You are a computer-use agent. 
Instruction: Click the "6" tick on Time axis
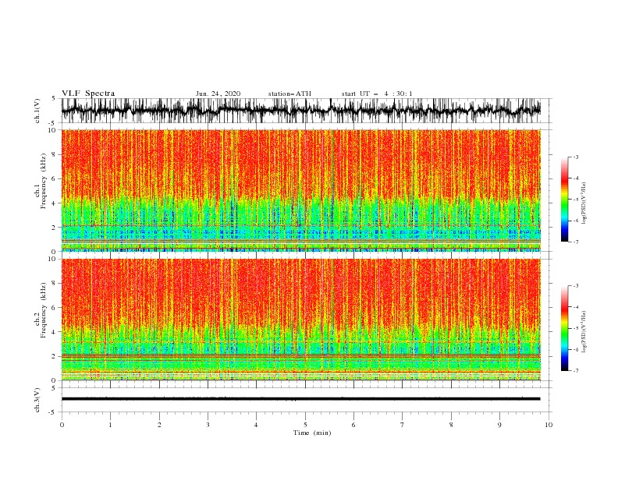pyautogui.click(x=353, y=425)
